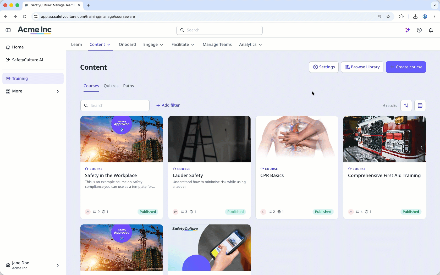Open the browser tab list chevron
The height and width of the screenshot is (275, 440).
pos(435,5)
